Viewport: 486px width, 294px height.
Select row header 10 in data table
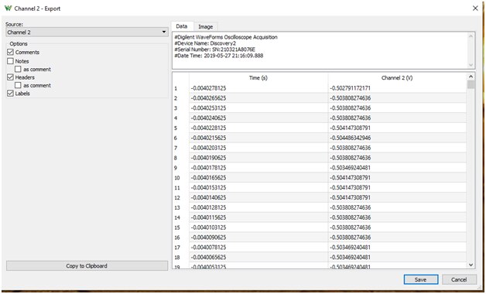click(180, 178)
